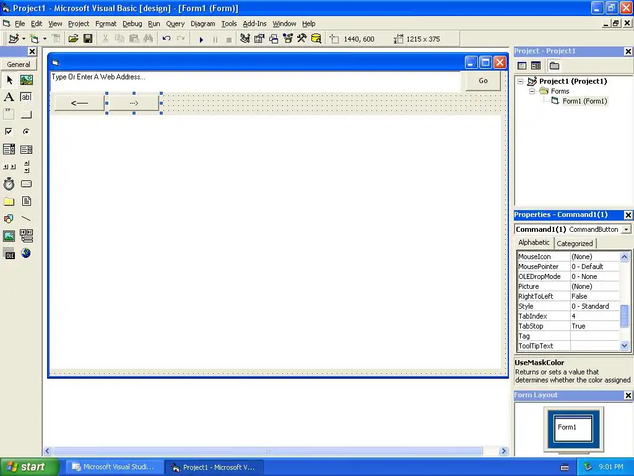Viewport: 634px width, 476px height.
Task: Click the Windows Start button
Action: point(28,467)
